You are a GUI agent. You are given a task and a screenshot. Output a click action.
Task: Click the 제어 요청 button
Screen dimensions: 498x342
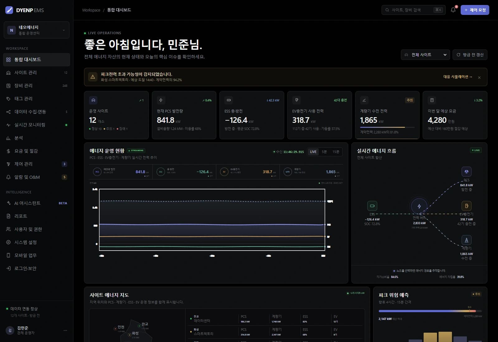pos(475,10)
